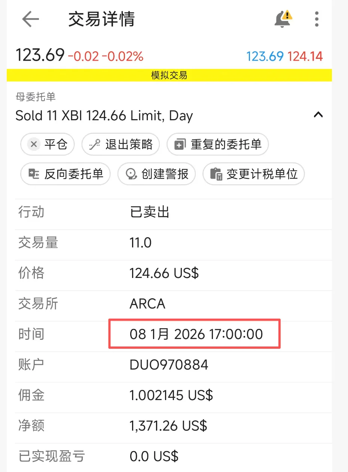Image resolution: width=348 pixels, height=472 pixels.
Task: Tap the 账户 DUO970884 account row
Action: (x=174, y=364)
